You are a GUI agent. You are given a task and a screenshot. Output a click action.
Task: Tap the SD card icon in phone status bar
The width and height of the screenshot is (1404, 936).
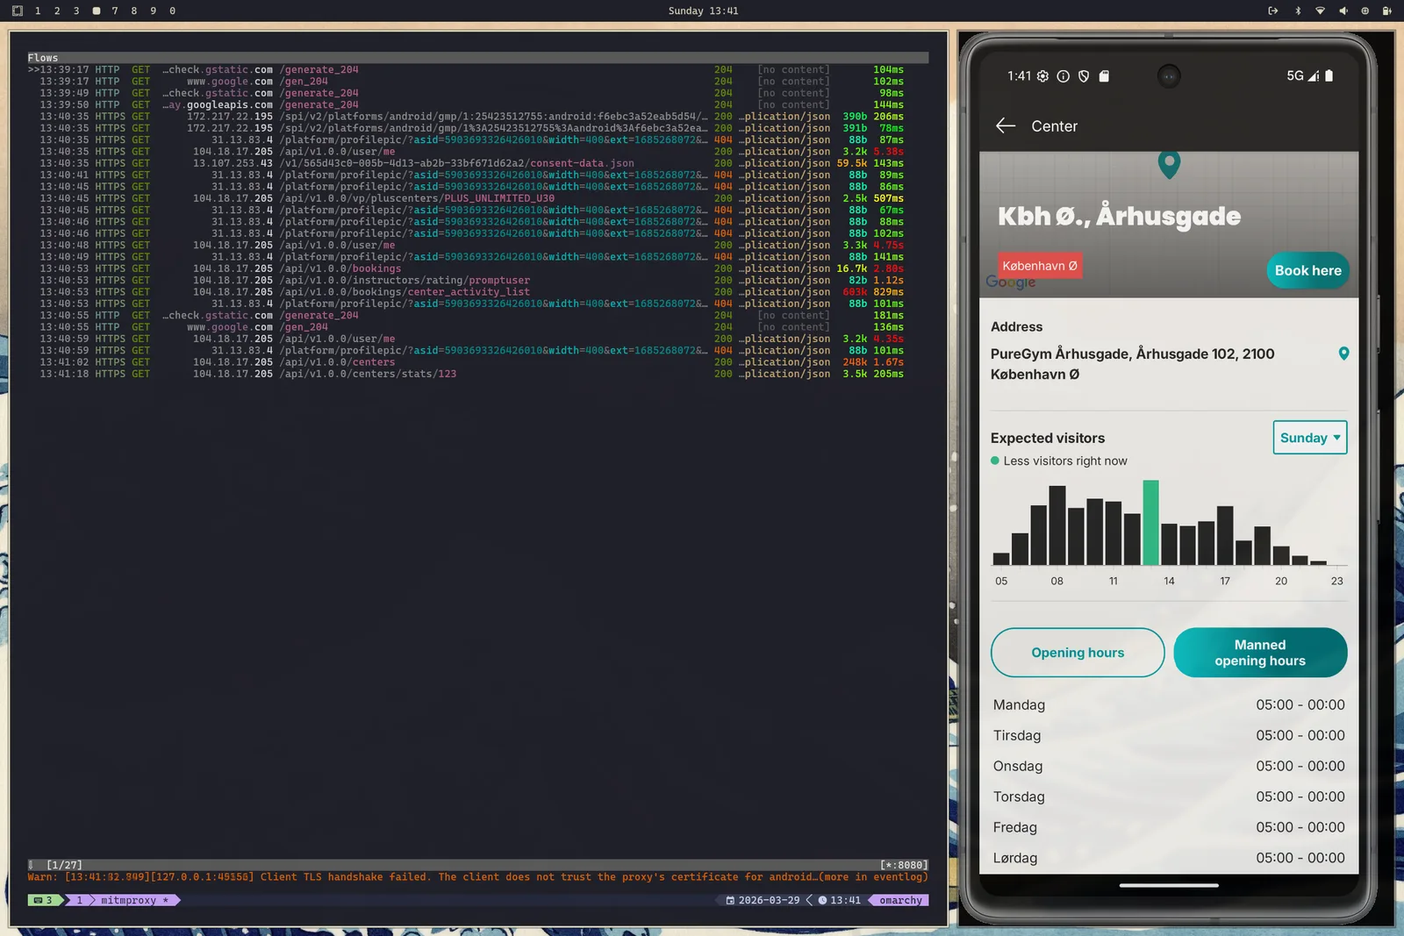tap(1104, 76)
